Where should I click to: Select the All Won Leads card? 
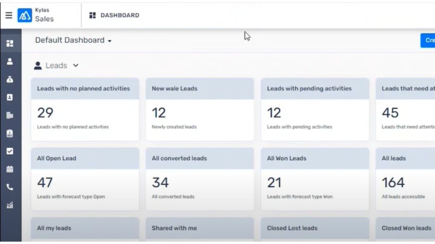click(x=314, y=179)
